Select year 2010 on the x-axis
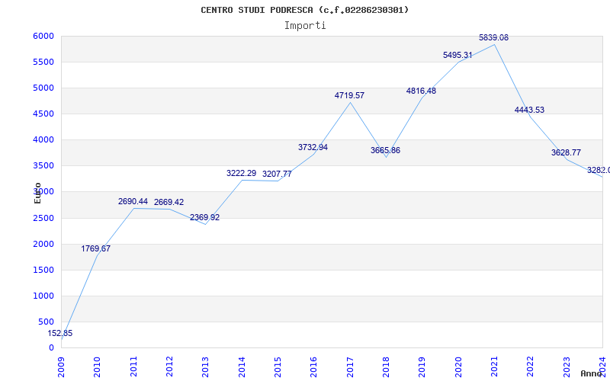 tap(98, 367)
